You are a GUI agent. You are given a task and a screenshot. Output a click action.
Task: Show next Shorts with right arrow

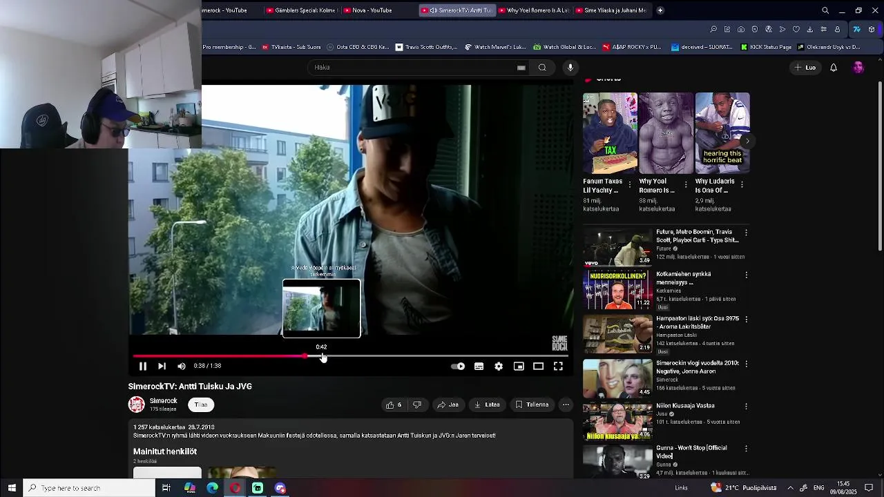(747, 141)
